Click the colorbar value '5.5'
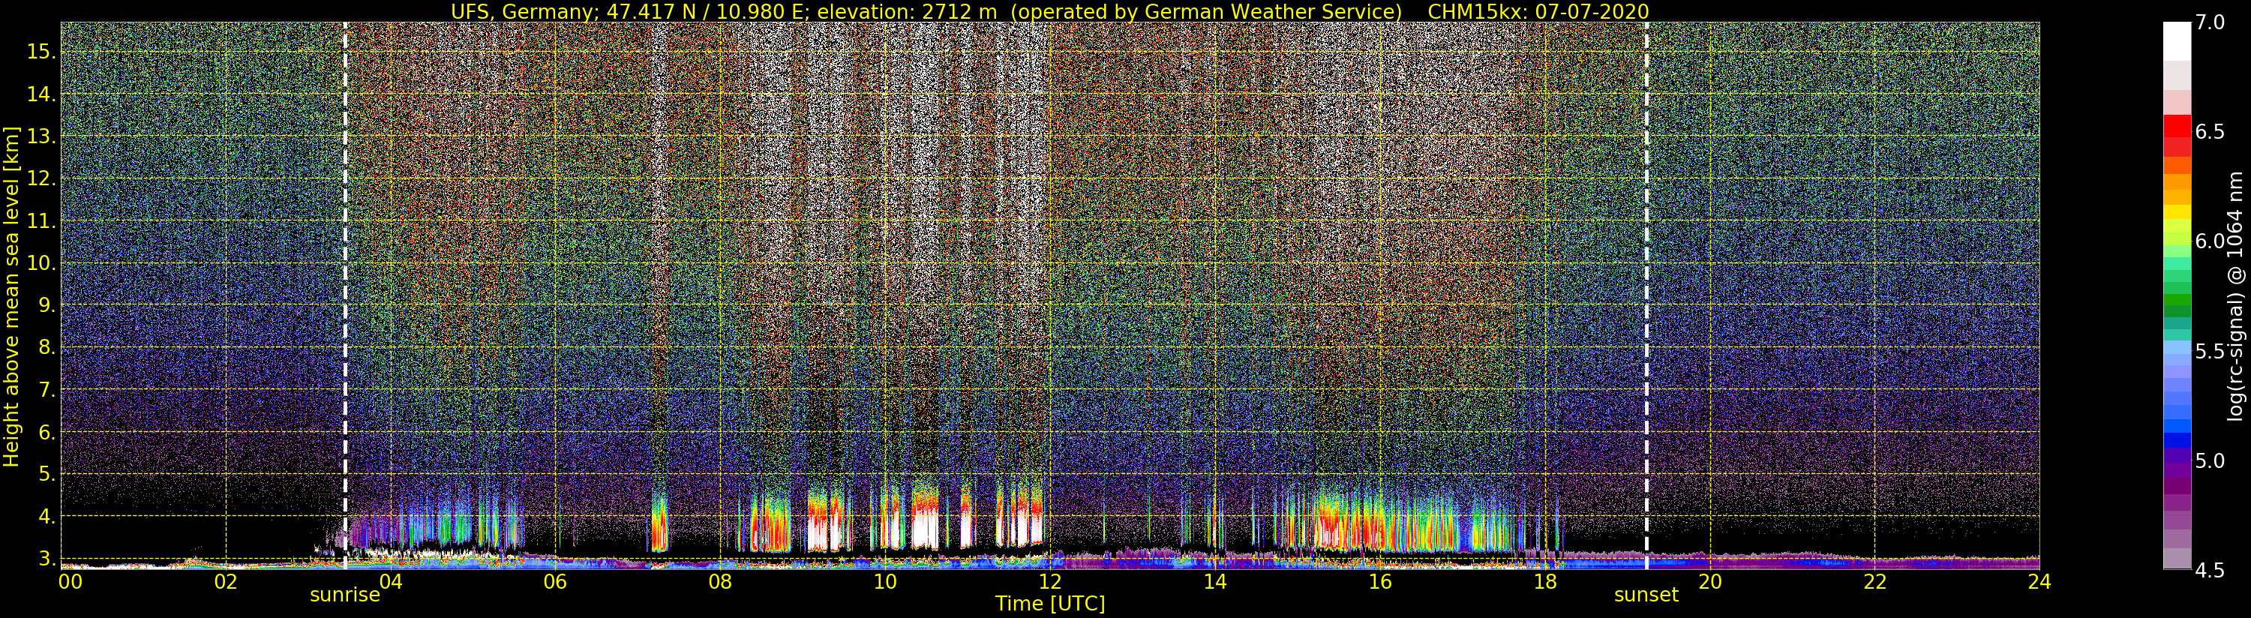The height and width of the screenshot is (618, 2251). tap(2209, 352)
